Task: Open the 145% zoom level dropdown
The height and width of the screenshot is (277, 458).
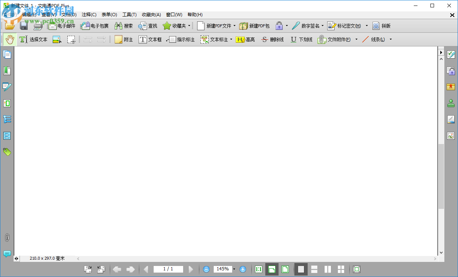Action: tap(234, 269)
